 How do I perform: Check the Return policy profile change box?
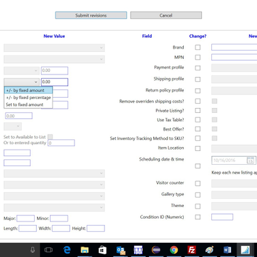point(198,91)
